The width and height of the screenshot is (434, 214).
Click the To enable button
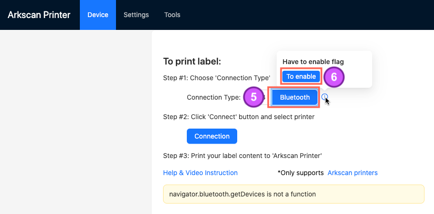301,76
